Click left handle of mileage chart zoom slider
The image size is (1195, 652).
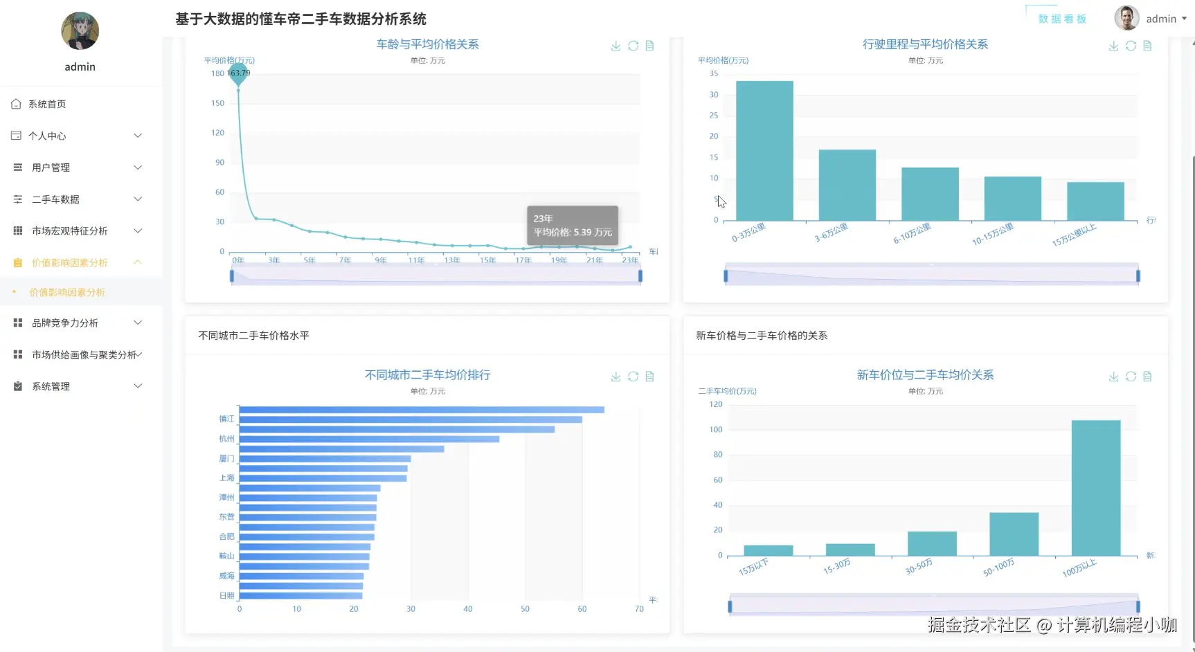pos(726,276)
